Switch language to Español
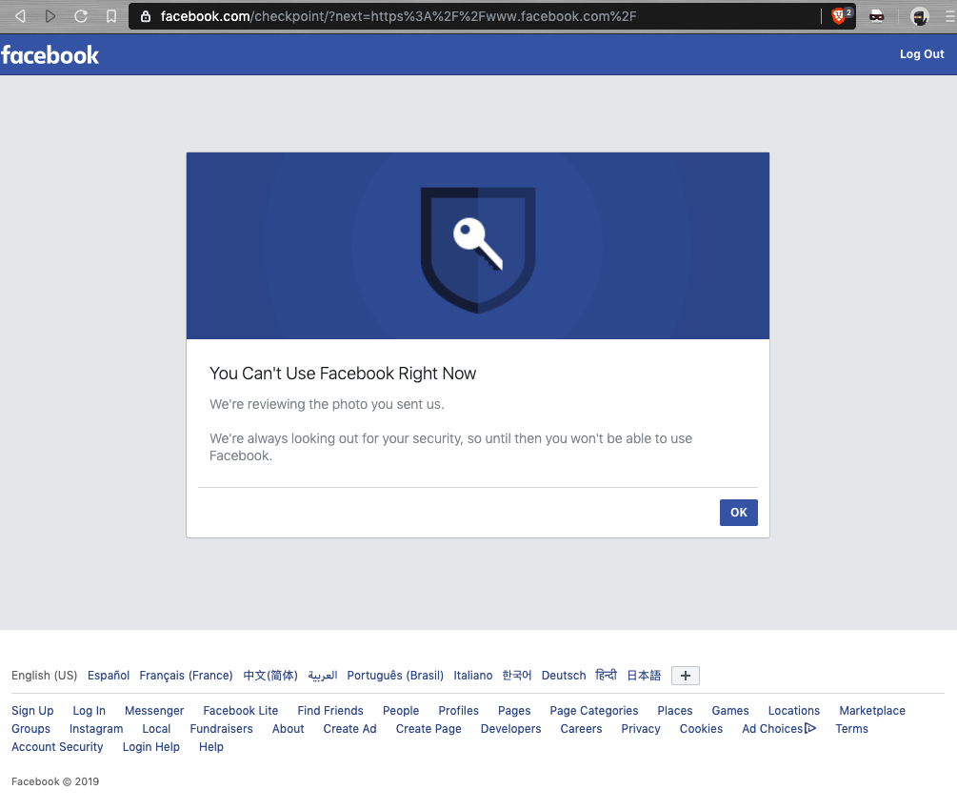The width and height of the screenshot is (957, 810). tap(109, 676)
